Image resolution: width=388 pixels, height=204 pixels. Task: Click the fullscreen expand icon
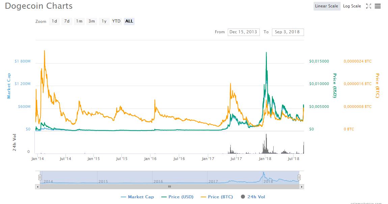coord(368,6)
